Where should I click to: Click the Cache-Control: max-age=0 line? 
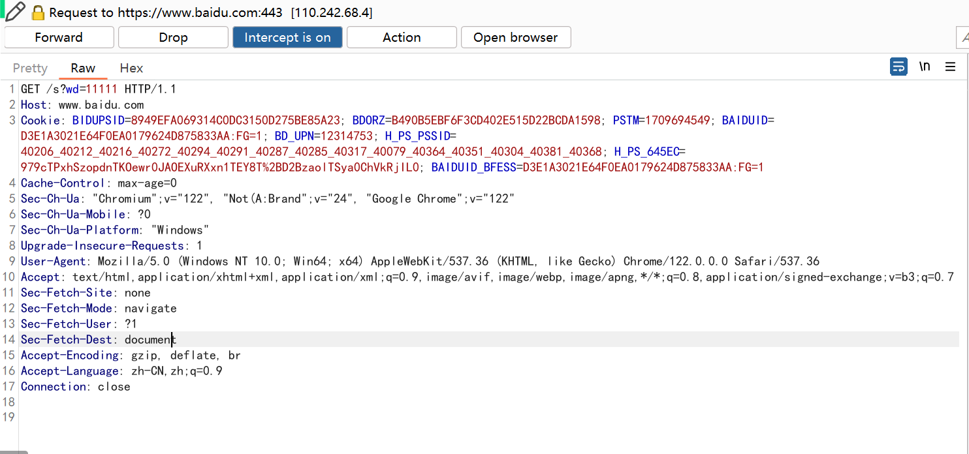99,183
